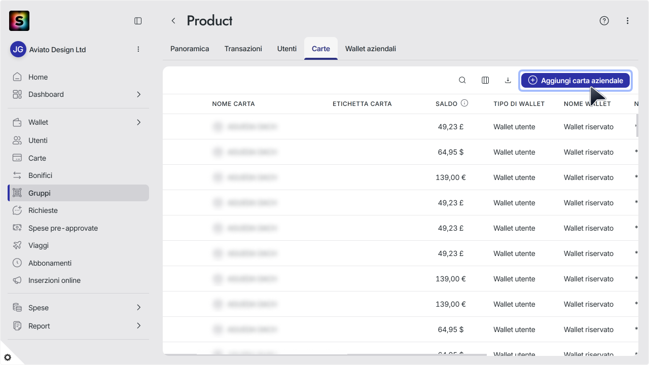This screenshot has width=649, height=365.
Task: Collapse the sidebar panel icon
Action: (x=138, y=21)
